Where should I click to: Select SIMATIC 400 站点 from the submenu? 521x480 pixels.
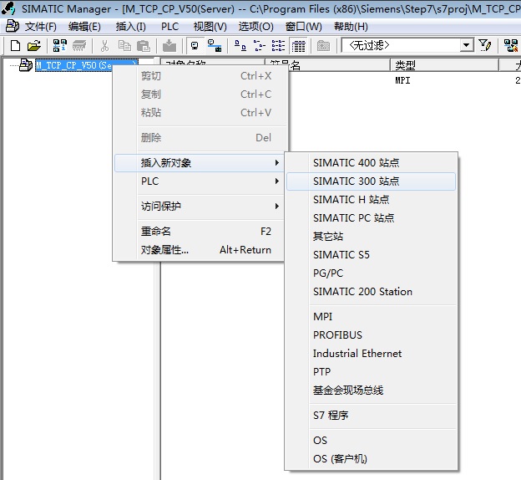(371, 163)
